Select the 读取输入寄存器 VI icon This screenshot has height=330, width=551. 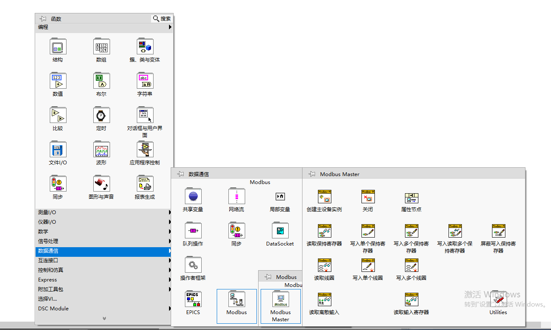(x=411, y=299)
